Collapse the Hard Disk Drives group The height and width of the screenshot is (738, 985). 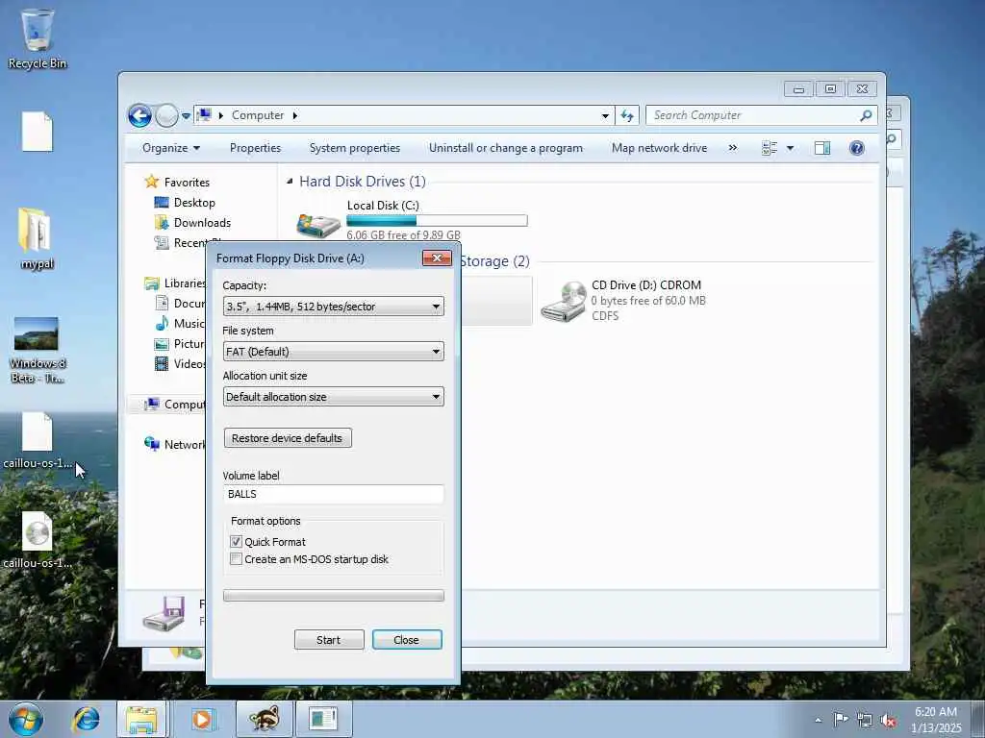pyautogui.click(x=290, y=182)
